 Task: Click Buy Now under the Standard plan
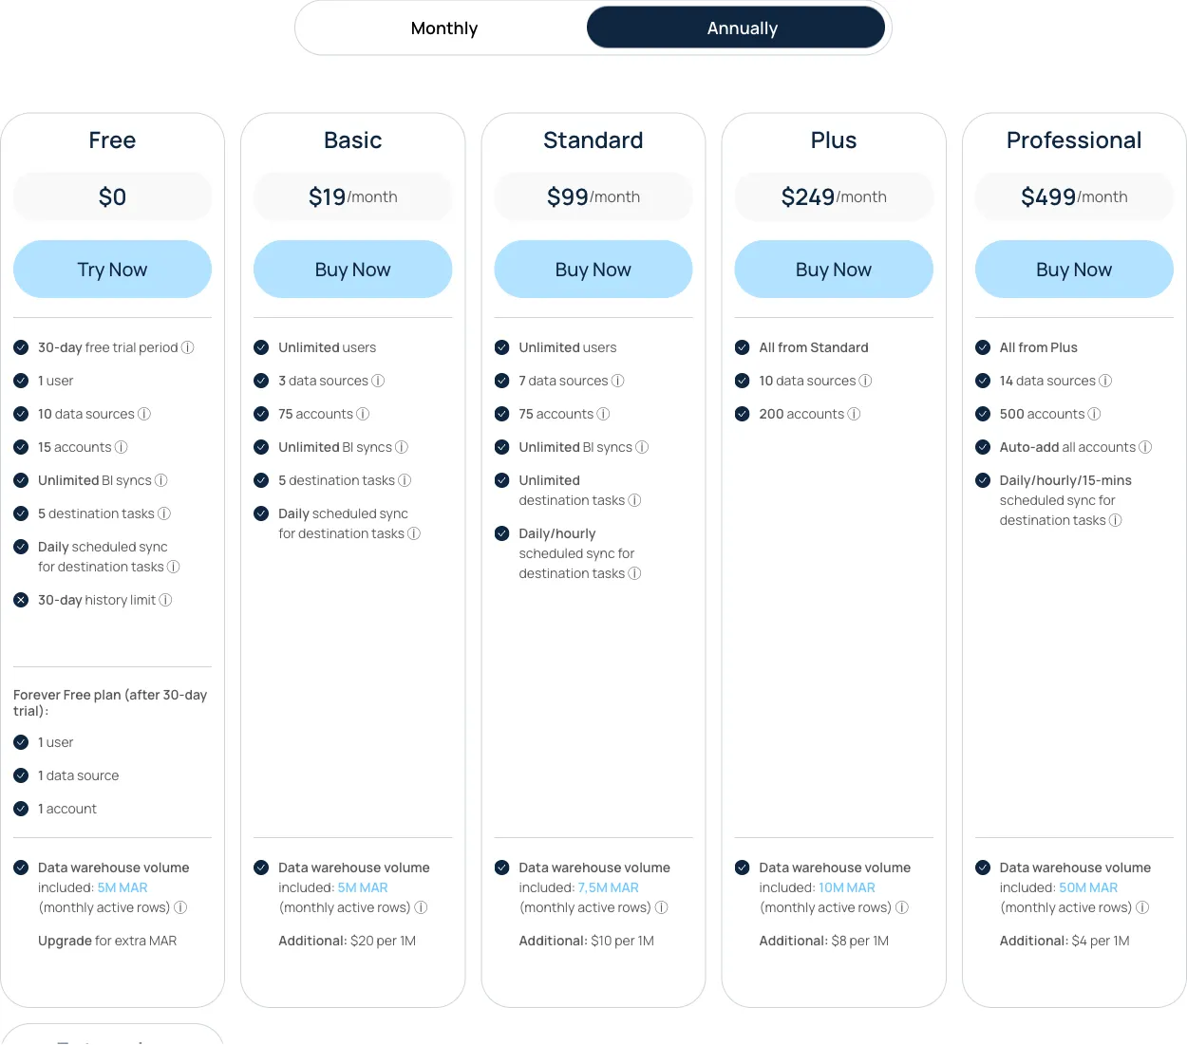pyautogui.click(x=593, y=269)
